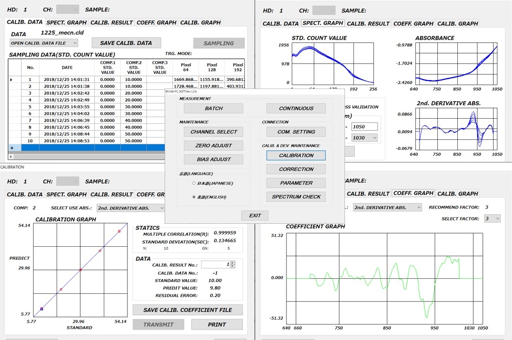
Task: Click the highlighted CALIBRATION button
Action: 296,155
